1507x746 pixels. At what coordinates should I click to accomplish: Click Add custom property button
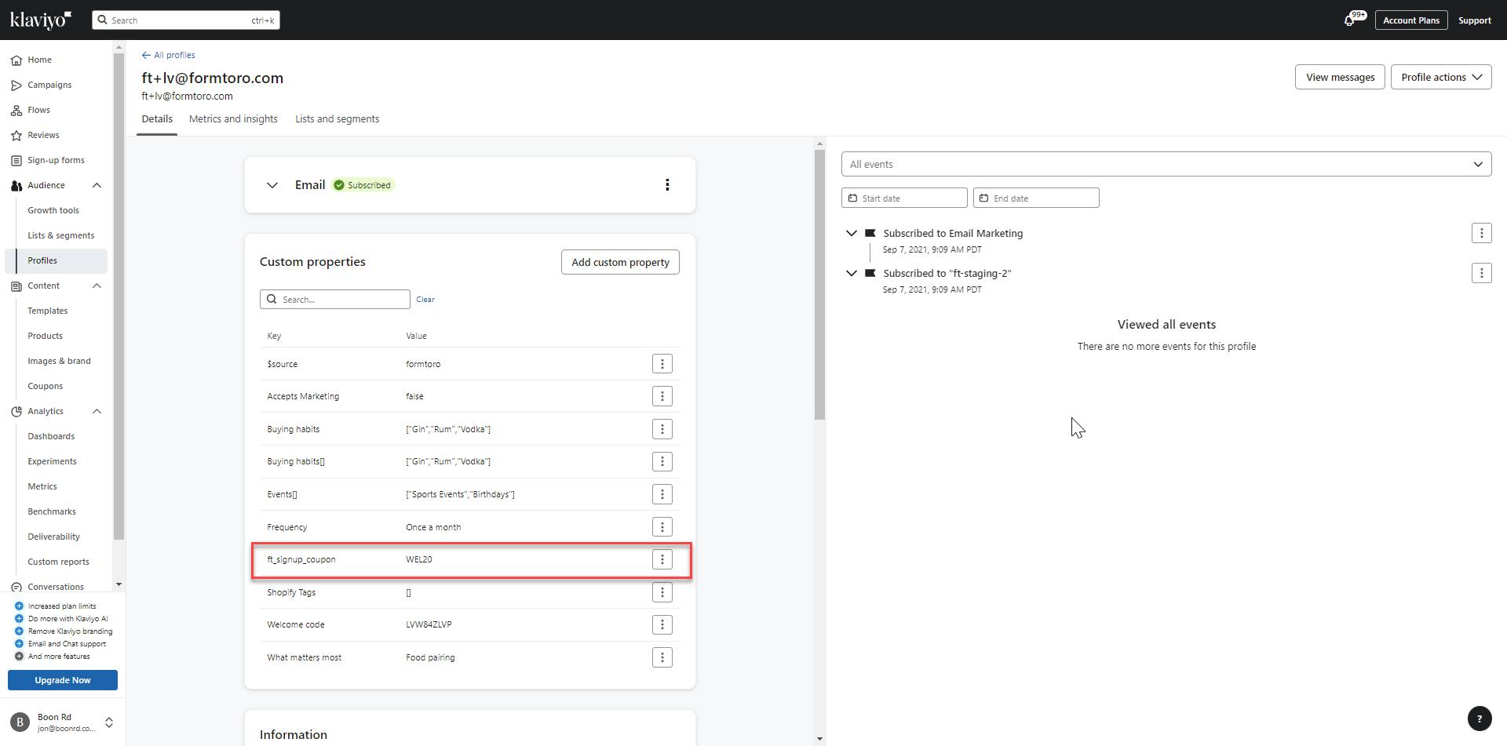pos(620,262)
